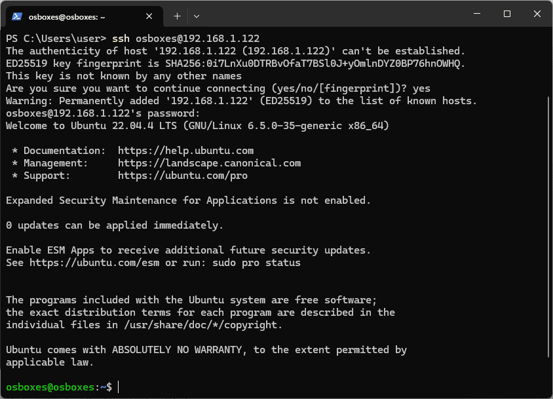Click the green osboxes@osboxes prompt text

click(x=50, y=387)
